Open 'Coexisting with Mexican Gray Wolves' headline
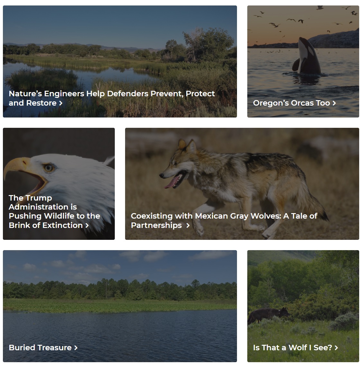The width and height of the screenshot is (364, 367). tap(224, 221)
